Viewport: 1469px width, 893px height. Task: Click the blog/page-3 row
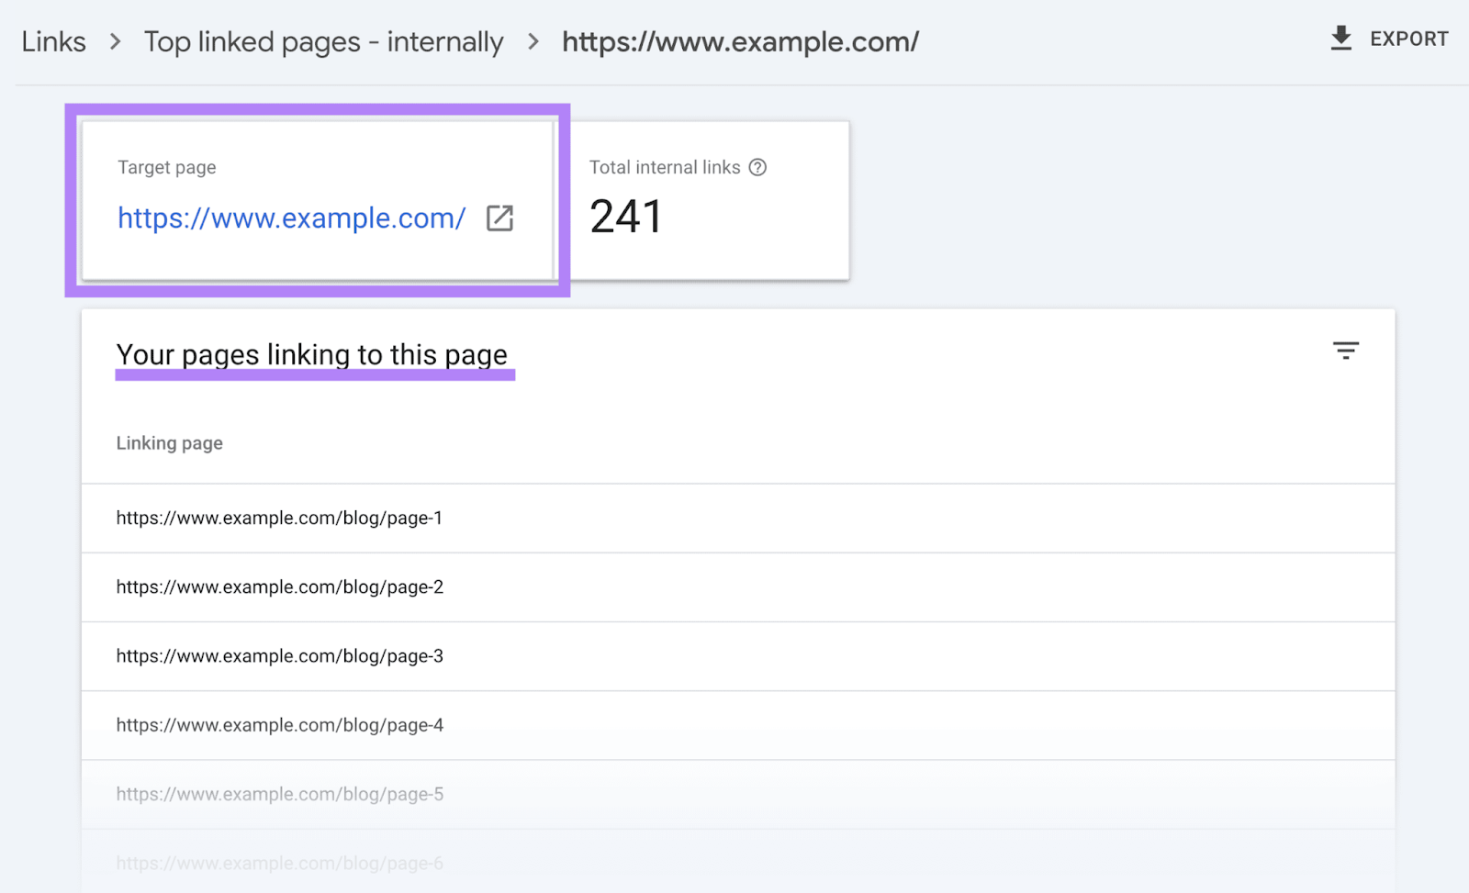[x=279, y=655]
